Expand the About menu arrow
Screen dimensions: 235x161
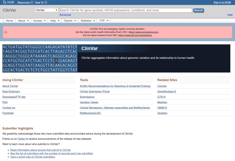[x=28, y=21]
